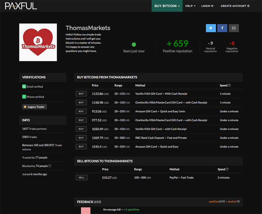The image size is (262, 214).
Task: Click the 'PayPal — Fast Trade' method text
Action: click(182, 177)
